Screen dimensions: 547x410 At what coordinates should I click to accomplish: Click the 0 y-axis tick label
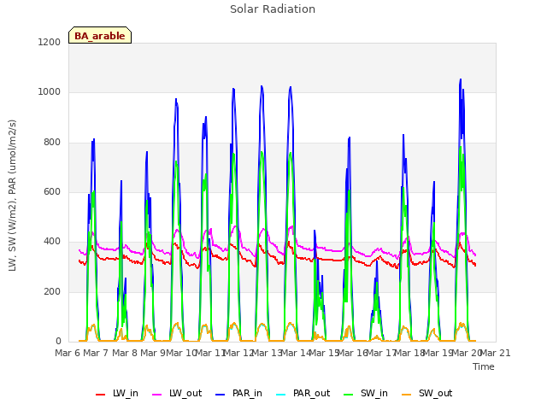tap(58, 341)
